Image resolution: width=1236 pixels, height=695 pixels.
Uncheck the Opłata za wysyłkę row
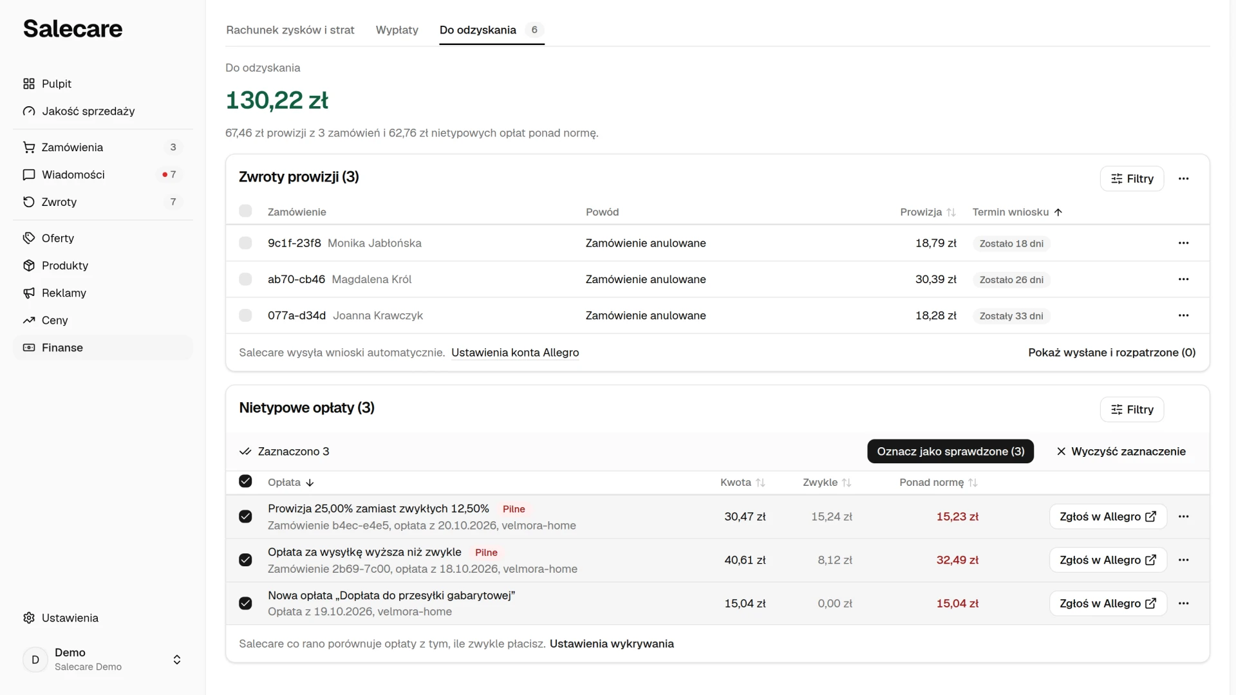point(245,560)
